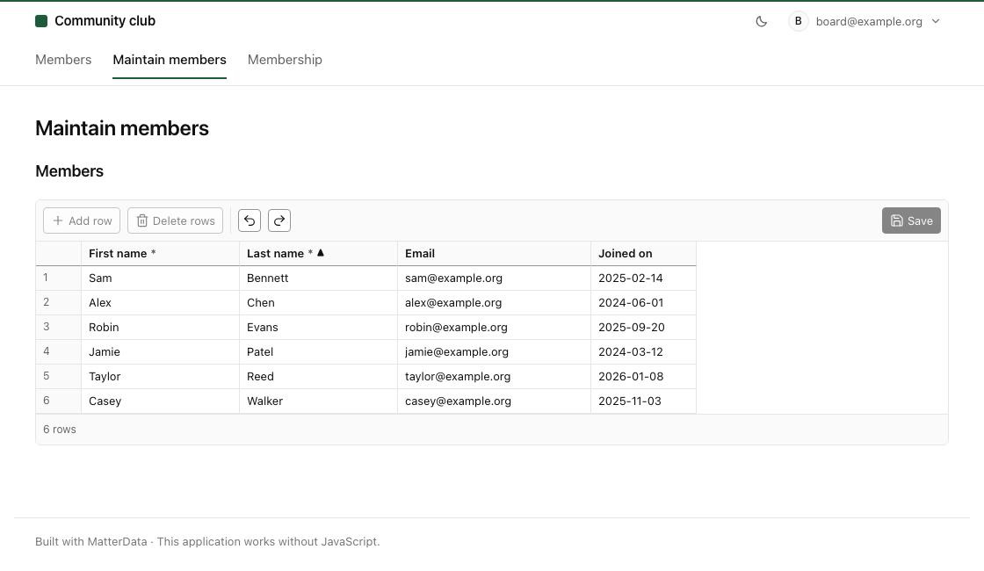
Task: Click the Email column header
Action: pos(494,254)
